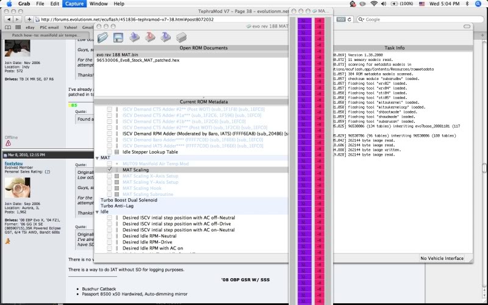The height and width of the screenshot is (305, 488).
Task: Check Desired Idle RPM with AC on
Action: (109, 248)
